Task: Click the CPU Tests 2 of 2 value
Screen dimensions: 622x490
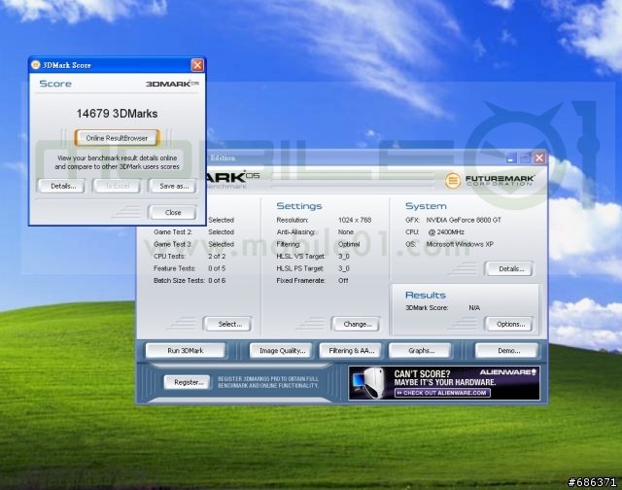Action: 217,256
